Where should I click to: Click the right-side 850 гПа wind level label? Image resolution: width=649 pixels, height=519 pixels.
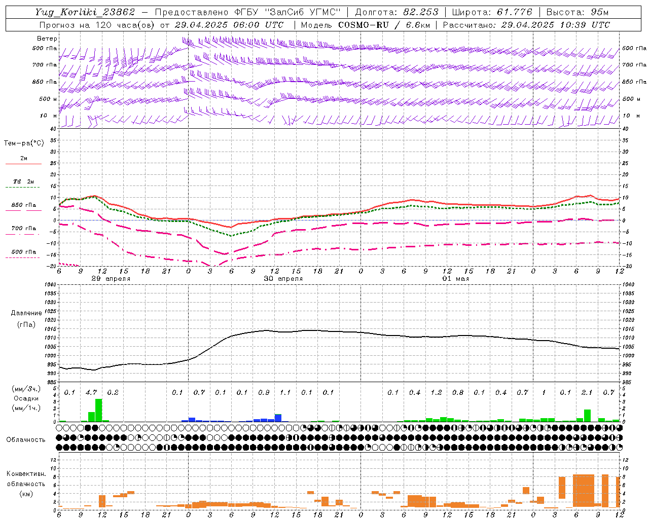click(634, 82)
